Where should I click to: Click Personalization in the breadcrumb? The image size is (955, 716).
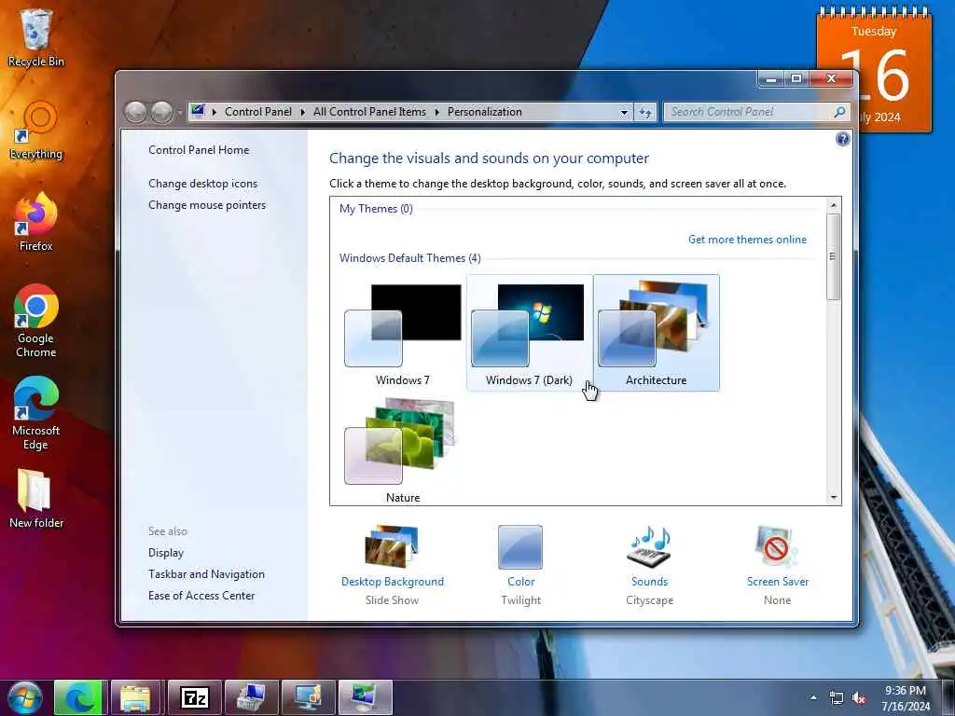485,112
